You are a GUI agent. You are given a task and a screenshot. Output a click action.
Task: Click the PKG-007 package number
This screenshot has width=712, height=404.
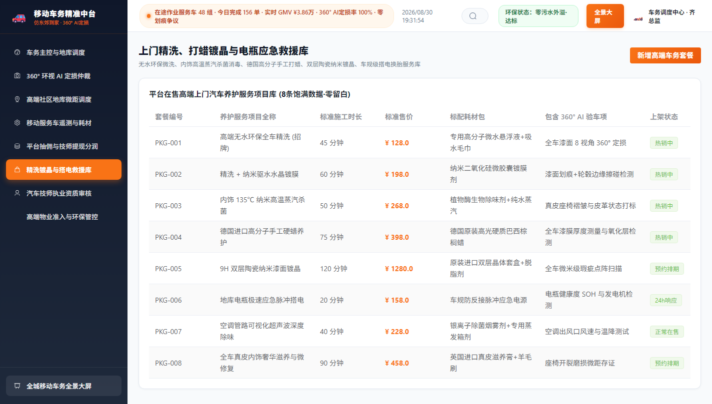(168, 332)
